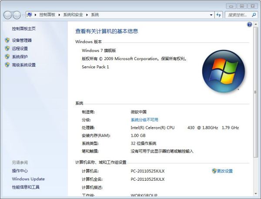Click the Forward navigation arrow button
Viewport: 261px width, 199px height.
tap(17, 15)
